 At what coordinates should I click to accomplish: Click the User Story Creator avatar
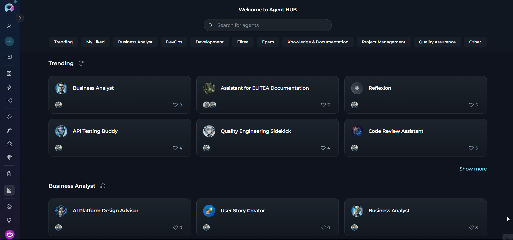[209, 211]
